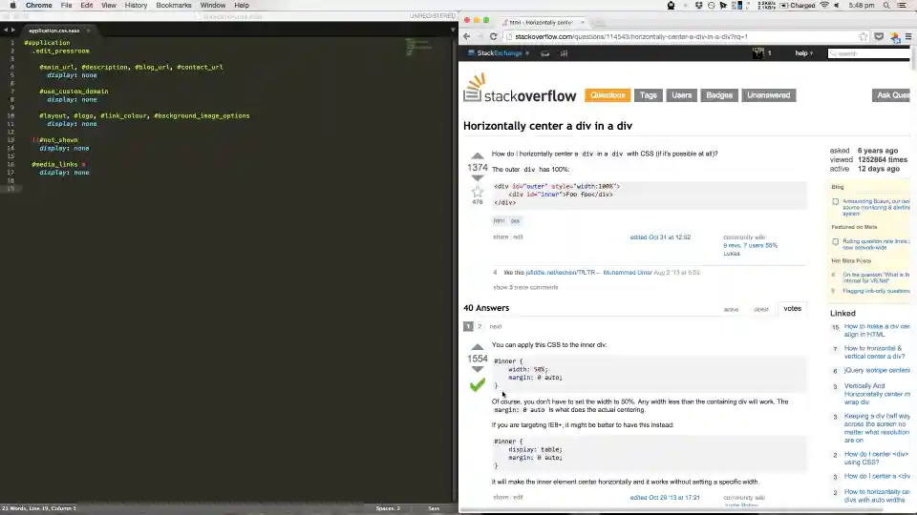Image resolution: width=917 pixels, height=515 pixels.
Task: Open the StackExchange inbox icon
Action: 544,53
